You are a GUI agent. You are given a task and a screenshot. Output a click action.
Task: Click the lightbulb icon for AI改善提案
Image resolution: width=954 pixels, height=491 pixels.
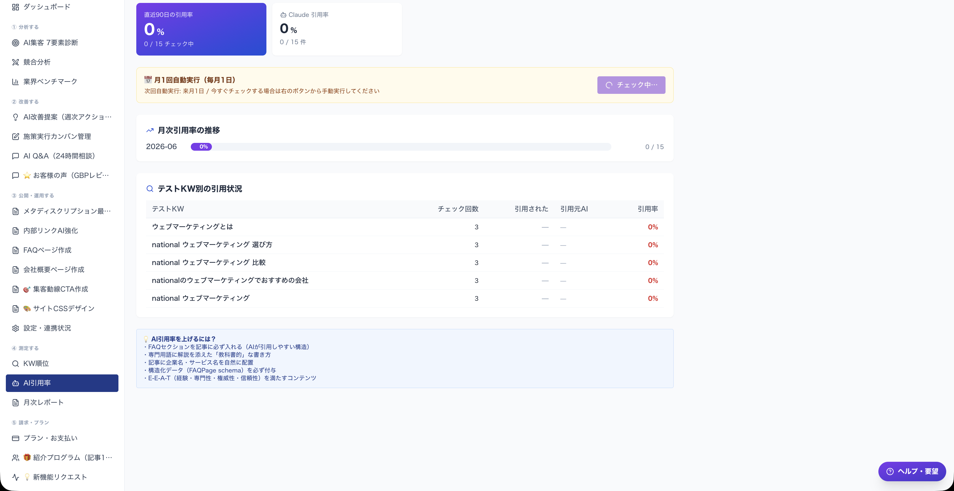coord(15,118)
